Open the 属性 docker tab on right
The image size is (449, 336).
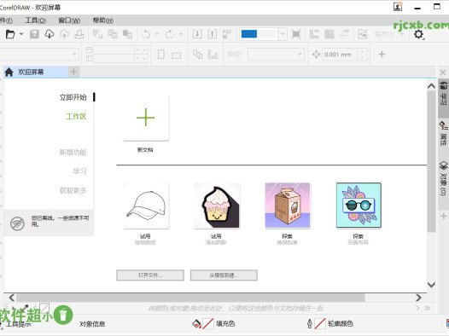(443, 133)
